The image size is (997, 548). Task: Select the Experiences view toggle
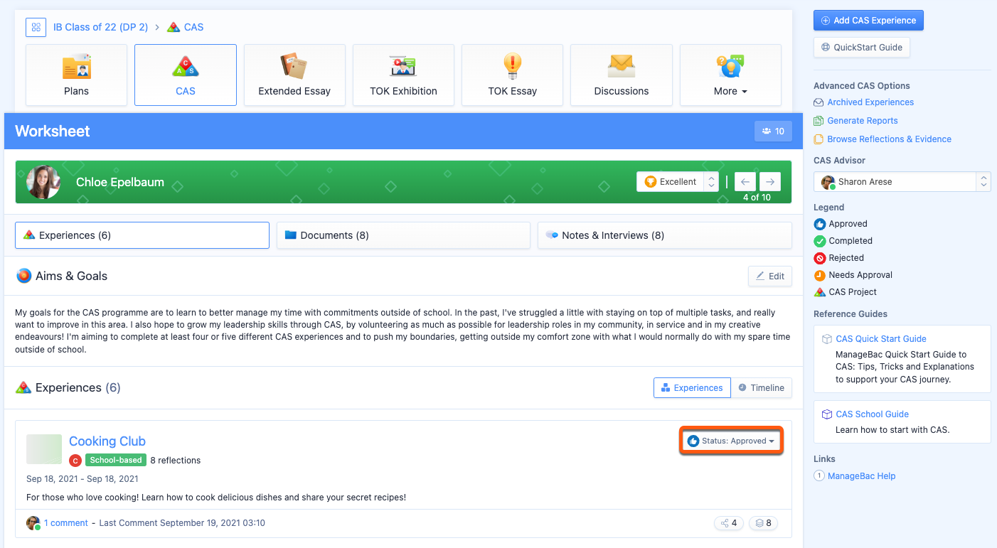(x=692, y=387)
